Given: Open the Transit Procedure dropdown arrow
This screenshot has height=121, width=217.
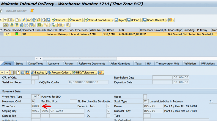Looking at the screenshot, I should click(112, 21).
